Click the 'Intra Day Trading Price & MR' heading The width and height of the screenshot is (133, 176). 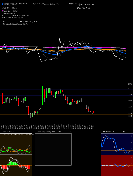[x=49, y=132]
